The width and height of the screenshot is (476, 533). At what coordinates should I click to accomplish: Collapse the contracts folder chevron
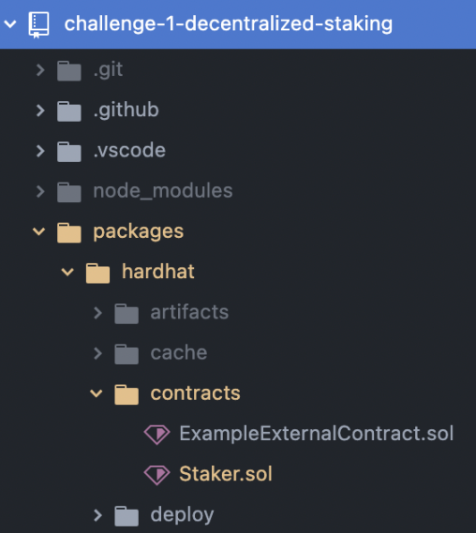click(x=97, y=393)
